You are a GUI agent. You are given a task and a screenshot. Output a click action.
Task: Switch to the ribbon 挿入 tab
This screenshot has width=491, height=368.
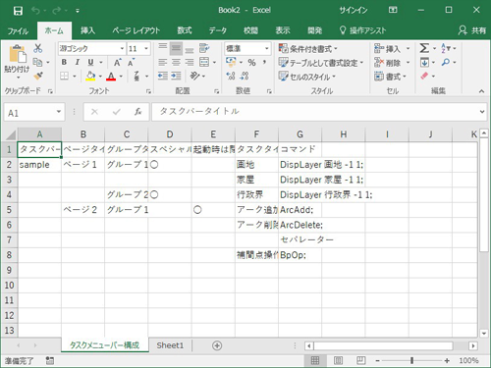[x=87, y=30]
